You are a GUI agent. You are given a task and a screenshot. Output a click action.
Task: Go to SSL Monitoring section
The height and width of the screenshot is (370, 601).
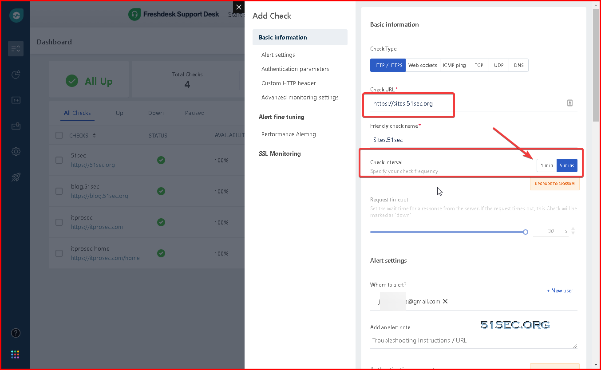tap(280, 154)
